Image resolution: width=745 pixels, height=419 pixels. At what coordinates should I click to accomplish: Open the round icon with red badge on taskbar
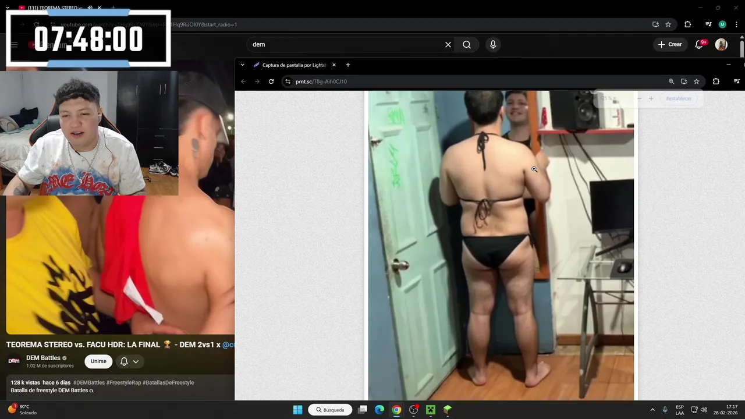[414, 410]
